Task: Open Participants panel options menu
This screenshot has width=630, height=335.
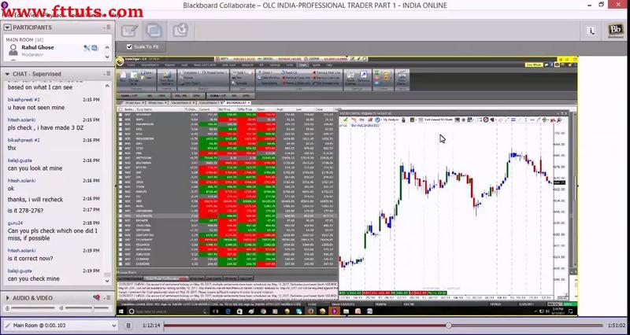Action: point(107,28)
